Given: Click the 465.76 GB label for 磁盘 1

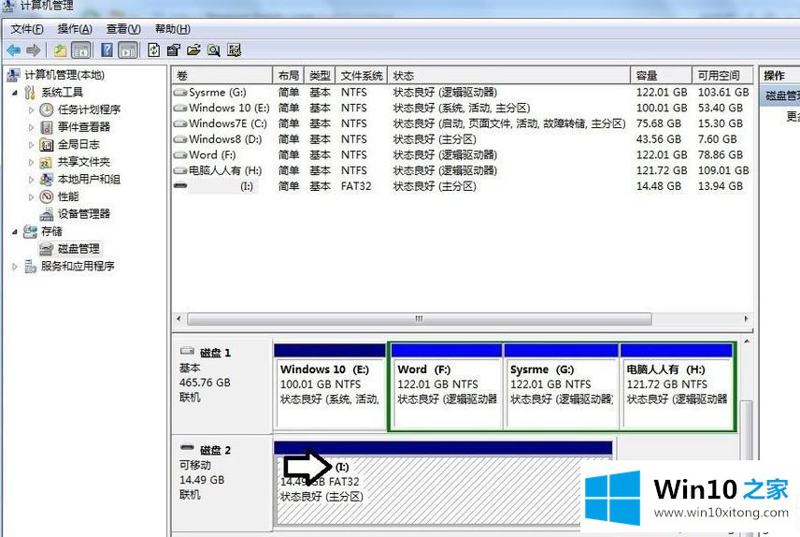Looking at the screenshot, I should [x=205, y=383].
